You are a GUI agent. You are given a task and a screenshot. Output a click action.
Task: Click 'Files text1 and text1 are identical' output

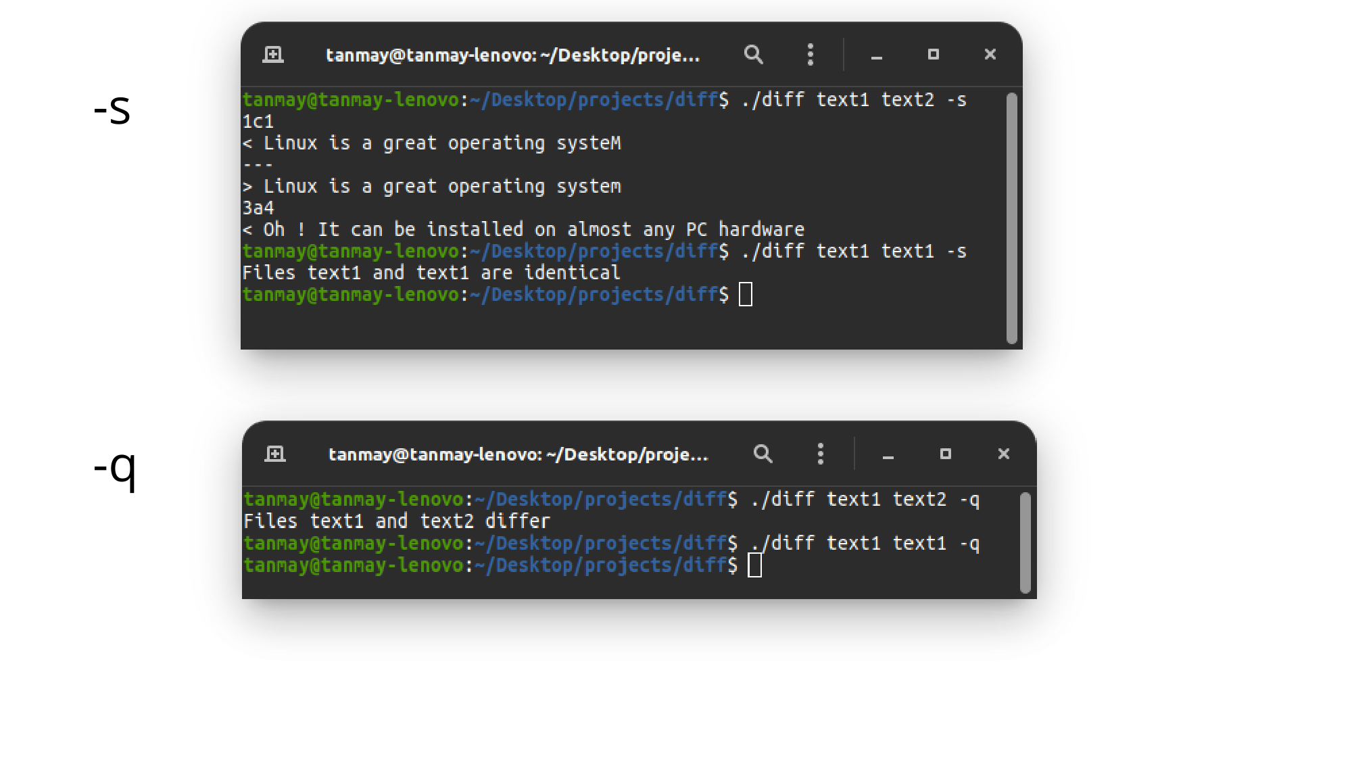point(431,272)
